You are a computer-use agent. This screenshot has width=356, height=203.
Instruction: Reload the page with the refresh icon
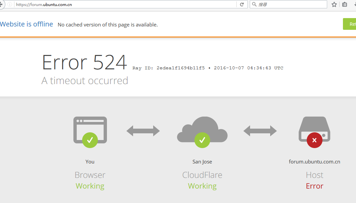[242, 5]
